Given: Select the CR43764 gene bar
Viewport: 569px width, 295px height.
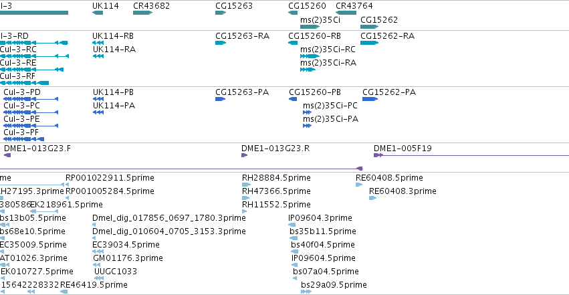Looking at the screenshot, I should pyautogui.click(x=346, y=13).
